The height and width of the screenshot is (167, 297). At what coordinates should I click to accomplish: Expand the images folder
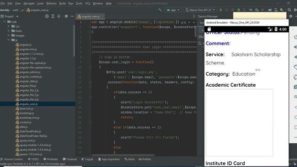(8, 35)
